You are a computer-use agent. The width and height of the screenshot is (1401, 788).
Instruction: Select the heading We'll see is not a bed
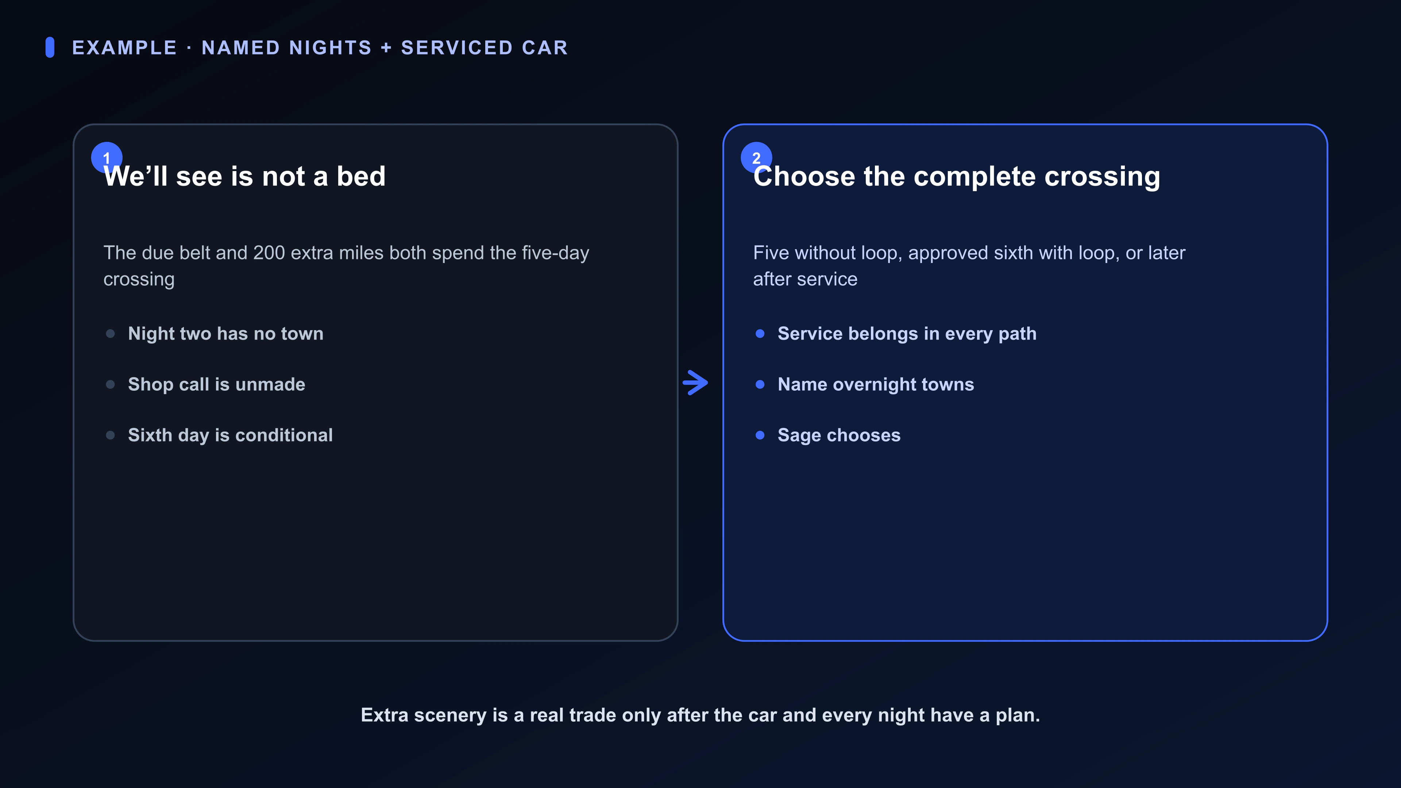[x=245, y=176]
